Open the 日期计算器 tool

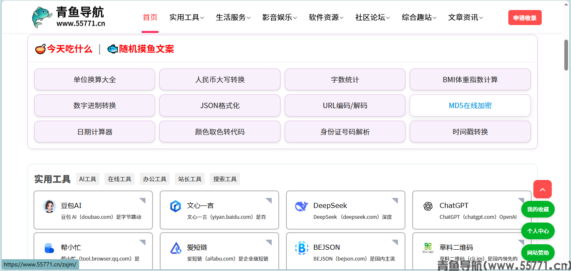[x=94, y=132]
